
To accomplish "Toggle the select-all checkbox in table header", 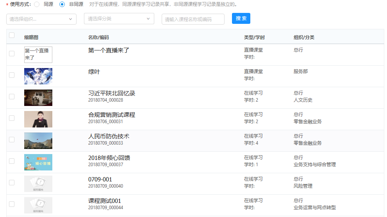I will 12,36.
